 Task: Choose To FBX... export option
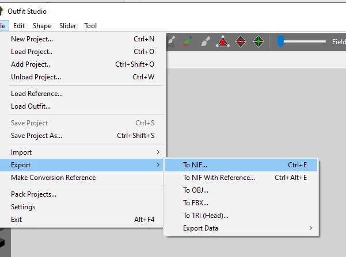241,203
